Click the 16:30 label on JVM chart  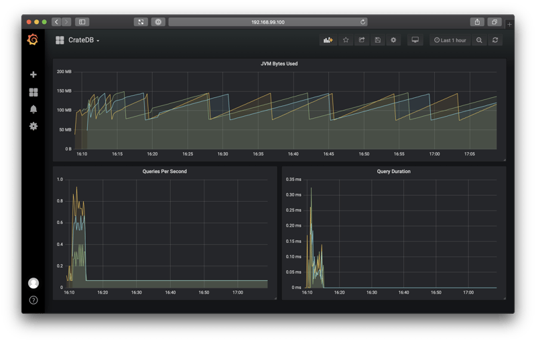pos(222,154)
